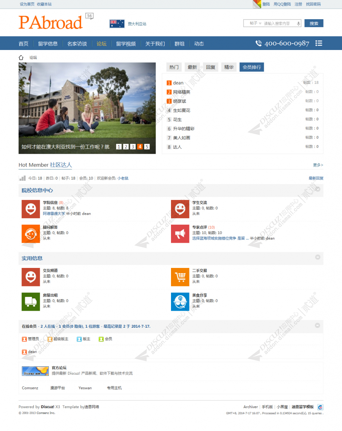Open the 留学信息 navigation item
Viewport: 342px width, 431px height.
[48, 44]
